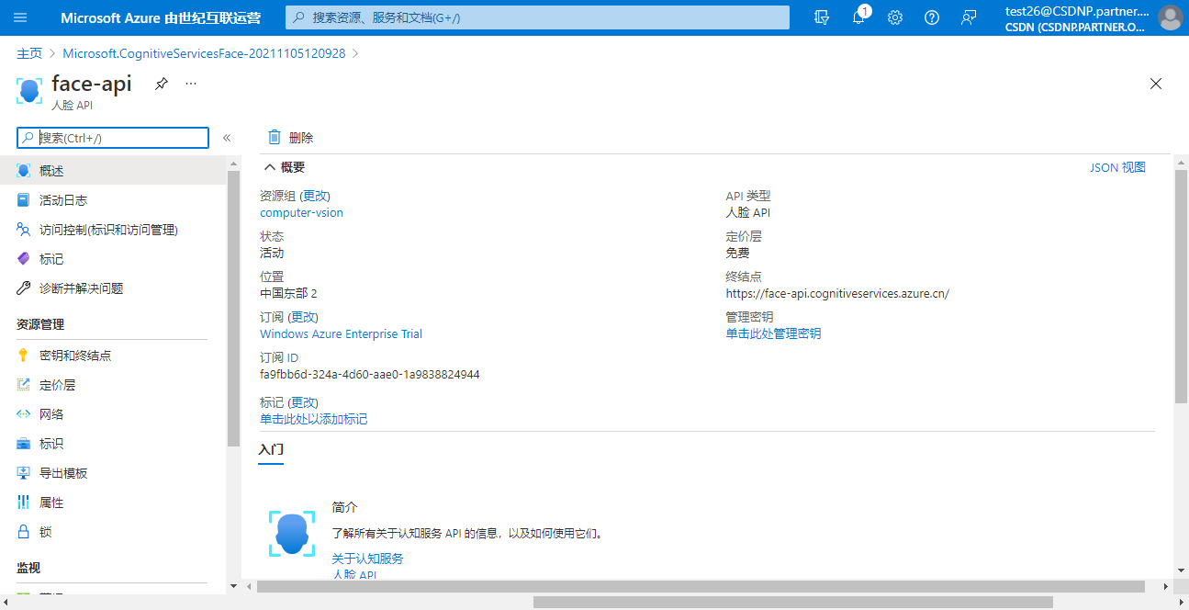This screenshot has height=610, width=1189.
Task: Open Microsoft.CognitiveServicesFace-20211105120928 breadcrumb
Action: tap(204, 53)
